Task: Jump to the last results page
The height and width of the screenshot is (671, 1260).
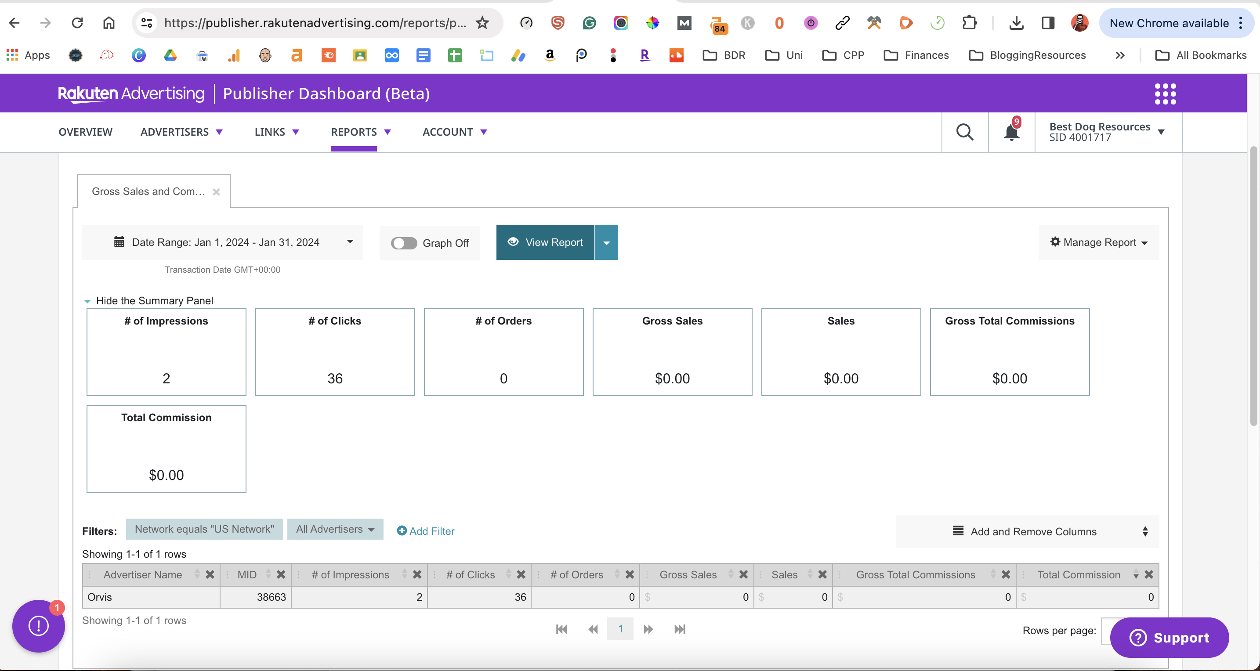Action: click(x=680, y=629)
